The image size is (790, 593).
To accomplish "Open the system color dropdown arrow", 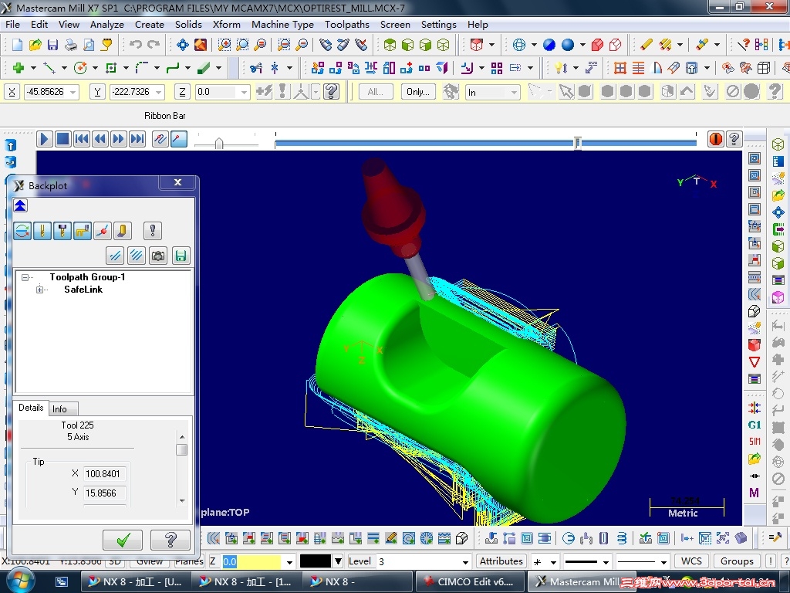I will tap(338, 561).
